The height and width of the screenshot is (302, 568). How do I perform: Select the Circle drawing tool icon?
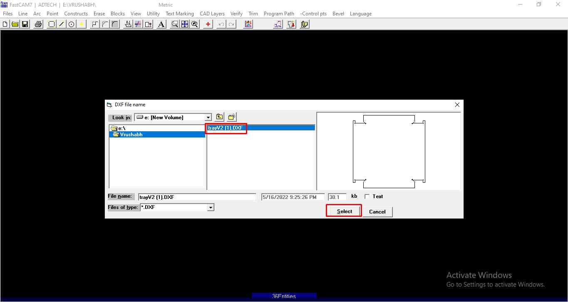(x=72, y=24)
